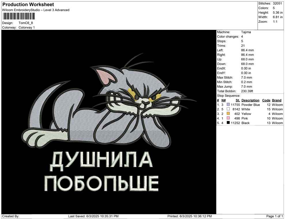
Task: Click the Machine value 'Tajima'
Action: point(246,32)
